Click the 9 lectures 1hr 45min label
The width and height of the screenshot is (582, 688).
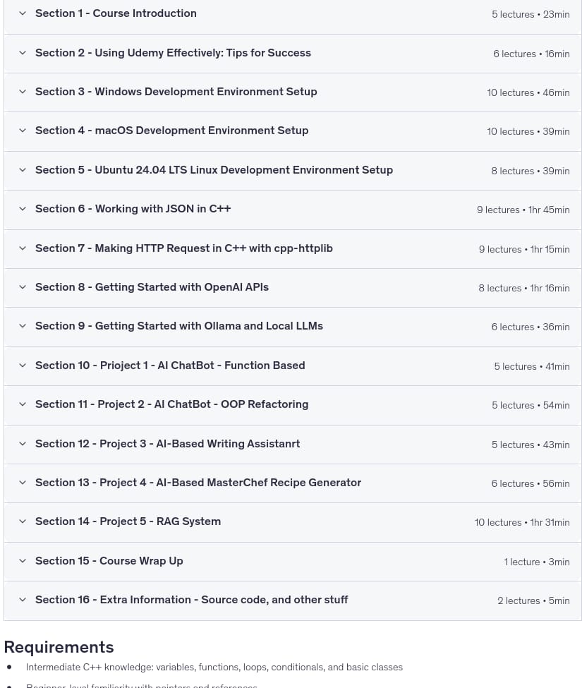pos(523,210)
